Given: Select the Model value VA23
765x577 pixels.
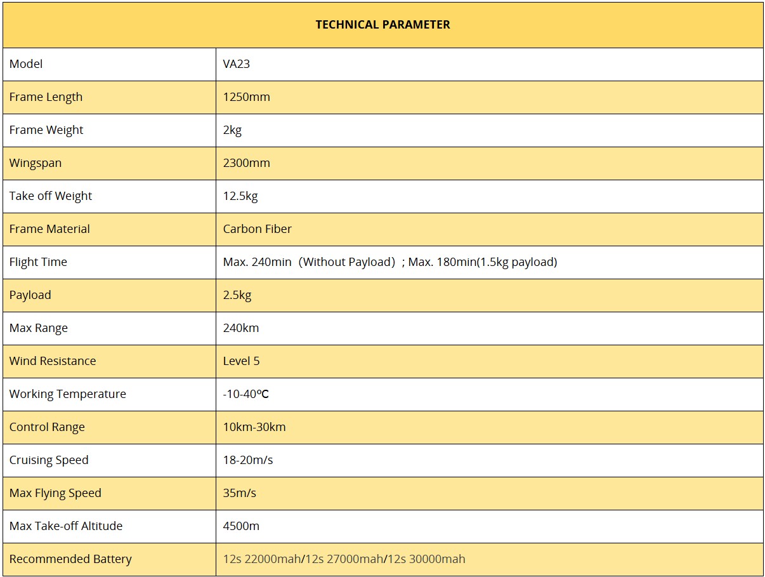Looking at the screenshot, I should pos(237,64).
